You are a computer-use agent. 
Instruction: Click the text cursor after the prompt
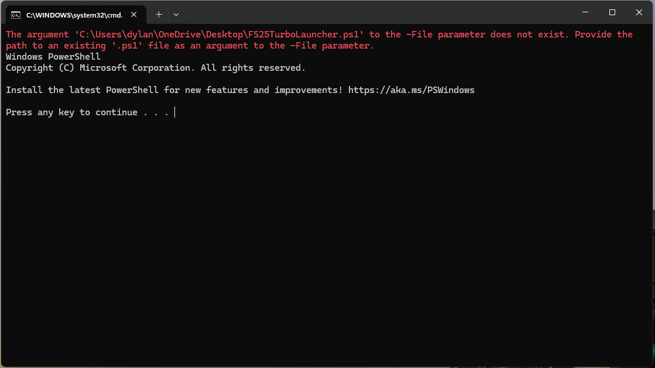coord(174,112)
